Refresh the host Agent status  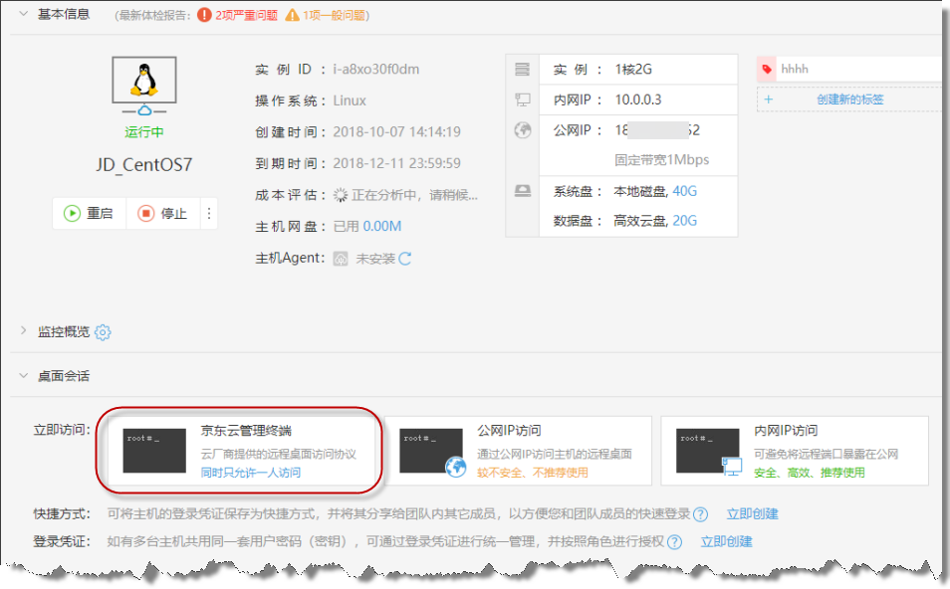click(404, 259)
